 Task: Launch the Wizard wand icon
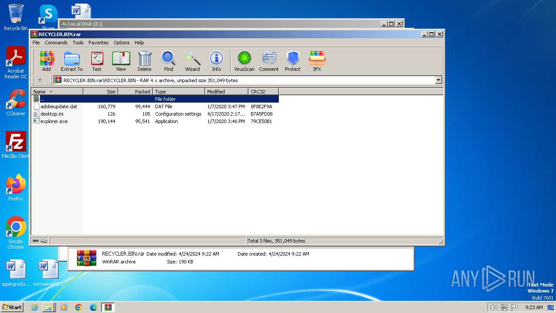[x=192, y=61]
